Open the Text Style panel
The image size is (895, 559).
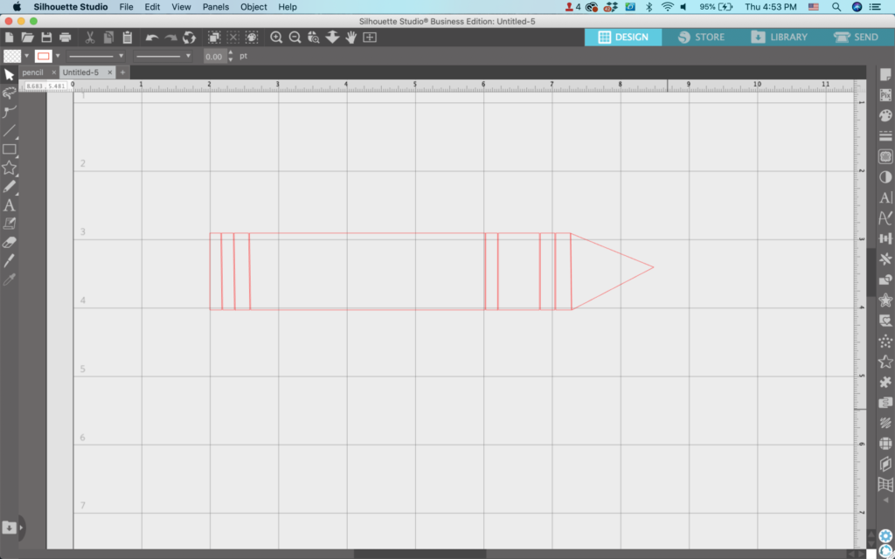(885, 197)
